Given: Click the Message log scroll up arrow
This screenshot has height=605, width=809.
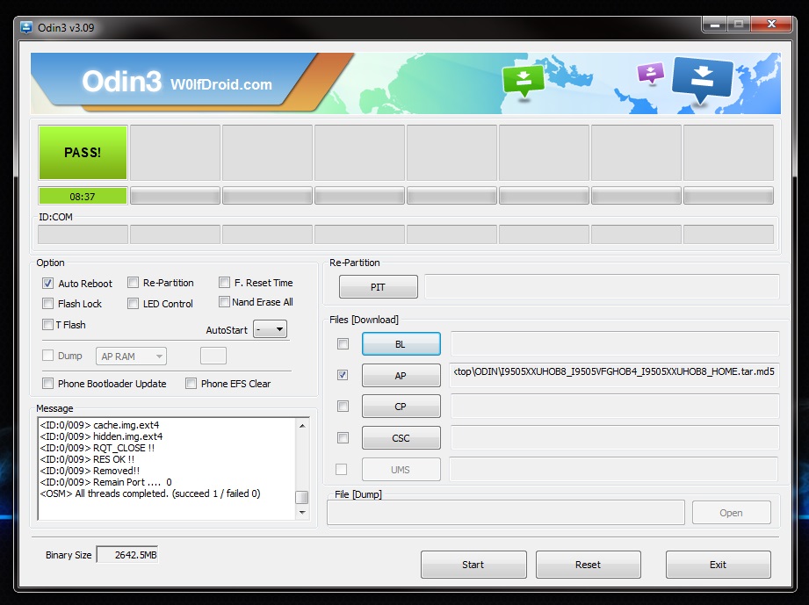Looking at the screenshot, I should pyautogui.click(x=302, y=426).
